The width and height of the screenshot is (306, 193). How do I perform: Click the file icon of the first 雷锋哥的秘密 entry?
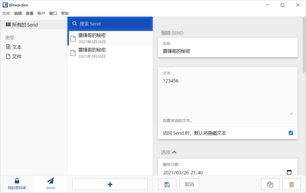[73, 38]
